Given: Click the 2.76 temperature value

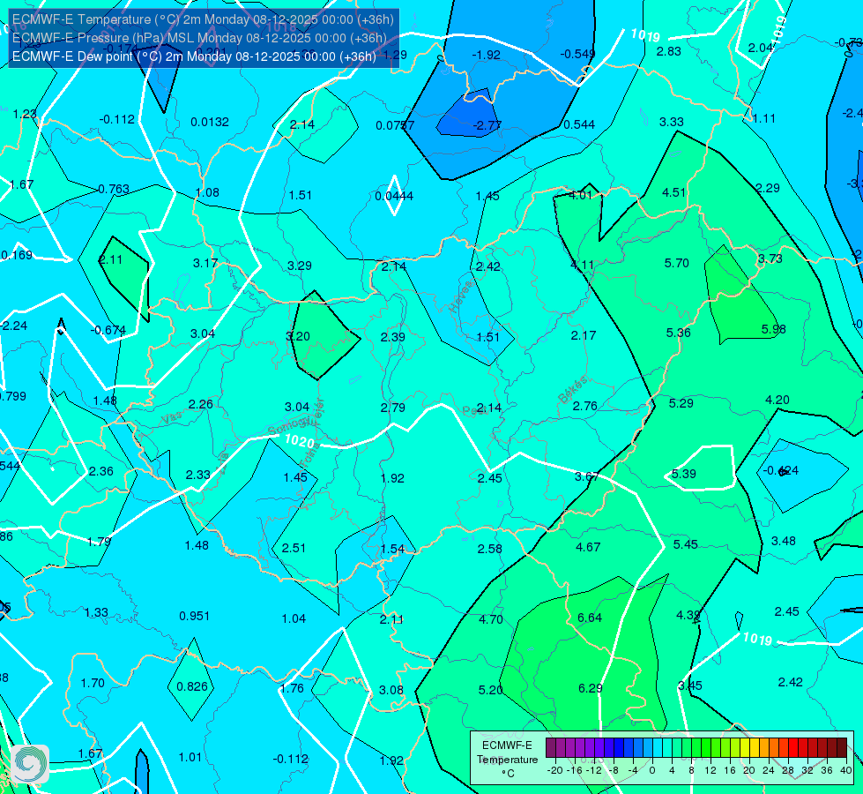Looking at the screenshot, I should [585, 406].
